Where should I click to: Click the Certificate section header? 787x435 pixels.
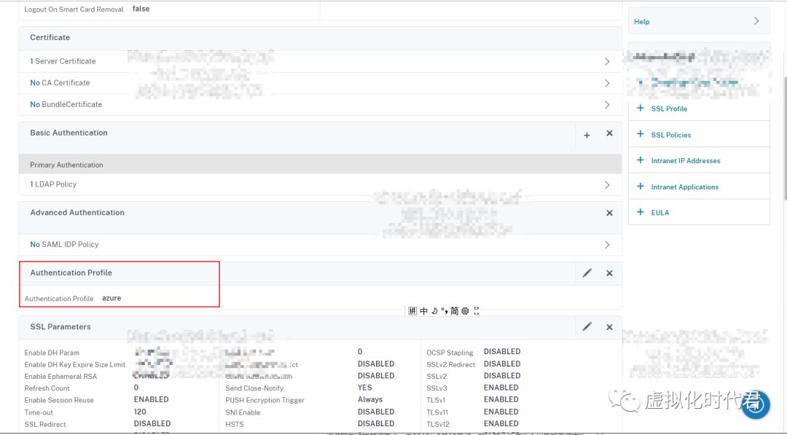tap(320, 38)
